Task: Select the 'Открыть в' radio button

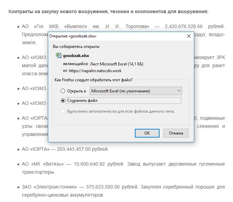Action: click(63, 91)
